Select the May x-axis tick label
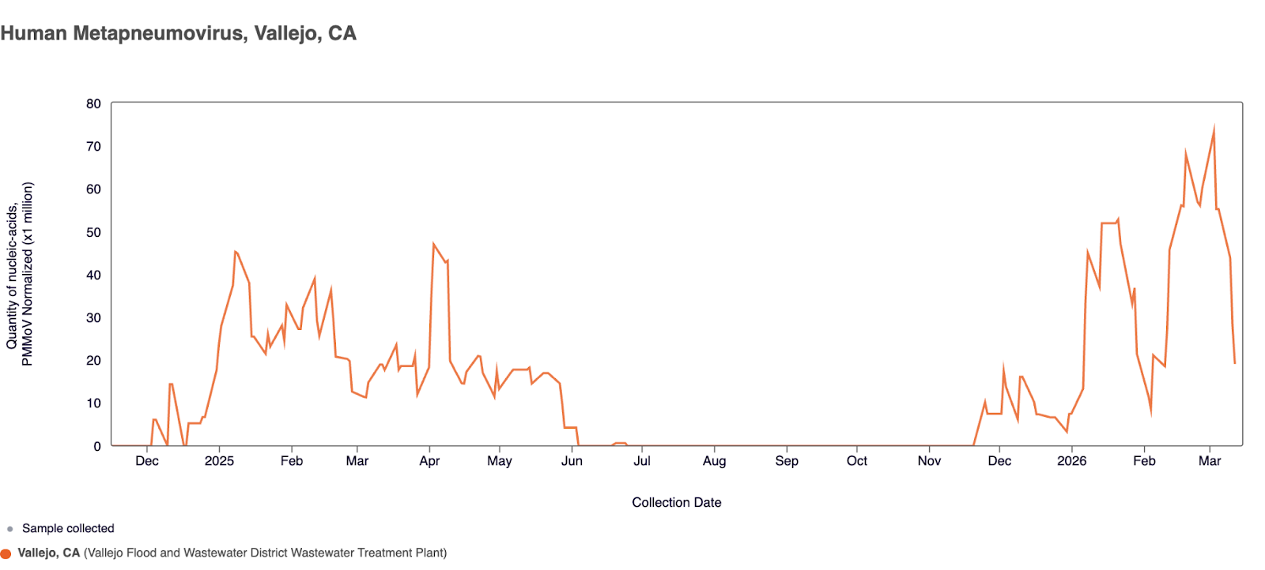 pos(500,461)
